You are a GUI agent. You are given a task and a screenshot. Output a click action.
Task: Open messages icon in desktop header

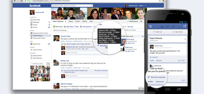46,6
